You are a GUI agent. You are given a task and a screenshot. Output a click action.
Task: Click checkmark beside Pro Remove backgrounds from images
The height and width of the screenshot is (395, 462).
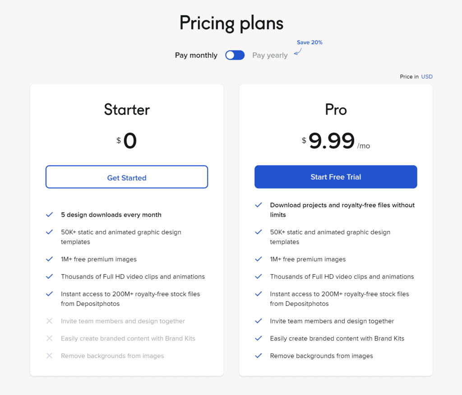[x=259, y=355]
